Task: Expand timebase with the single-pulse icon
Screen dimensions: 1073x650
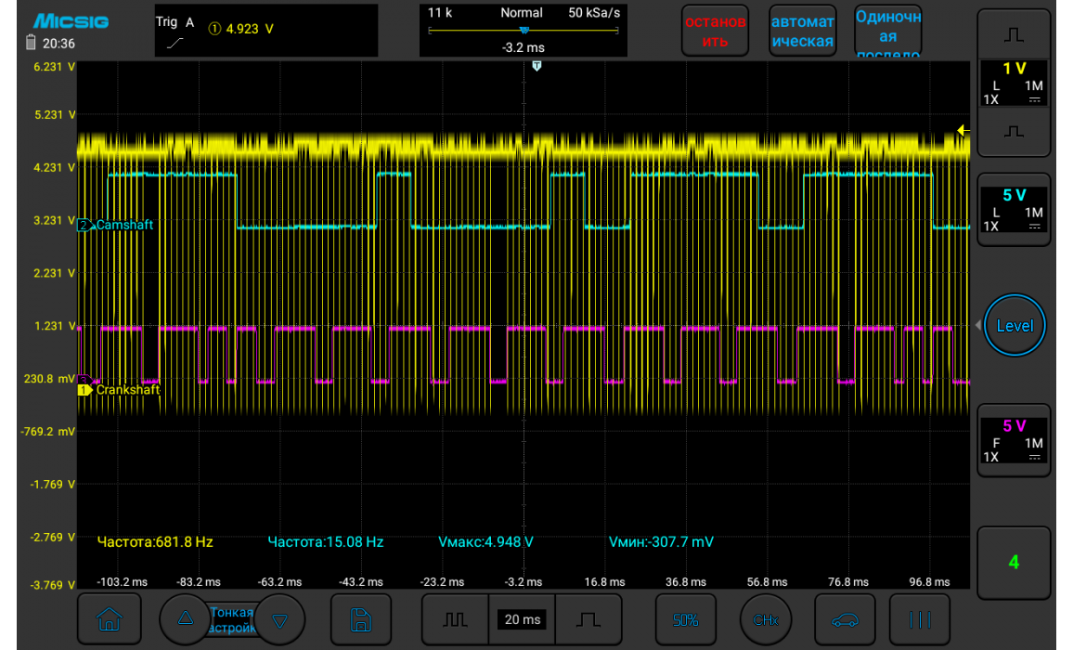Action: pyautogui.click(x=587, y=619)
